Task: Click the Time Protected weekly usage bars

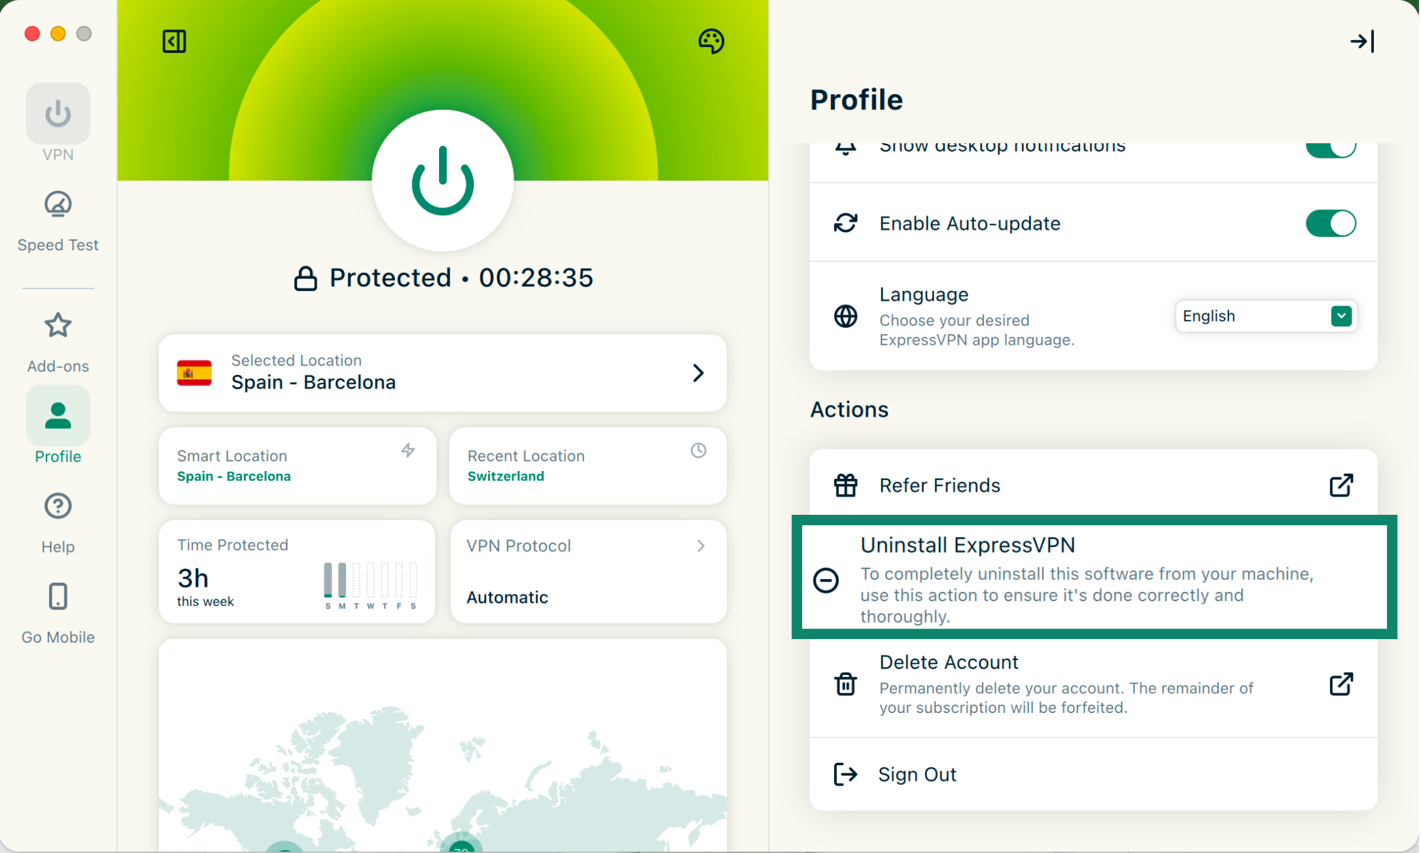Action: pos(370,580)
